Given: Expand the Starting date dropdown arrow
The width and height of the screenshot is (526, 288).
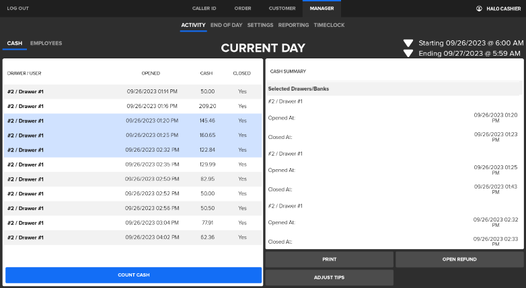Looking at the screenshot, I should (408, 43).
